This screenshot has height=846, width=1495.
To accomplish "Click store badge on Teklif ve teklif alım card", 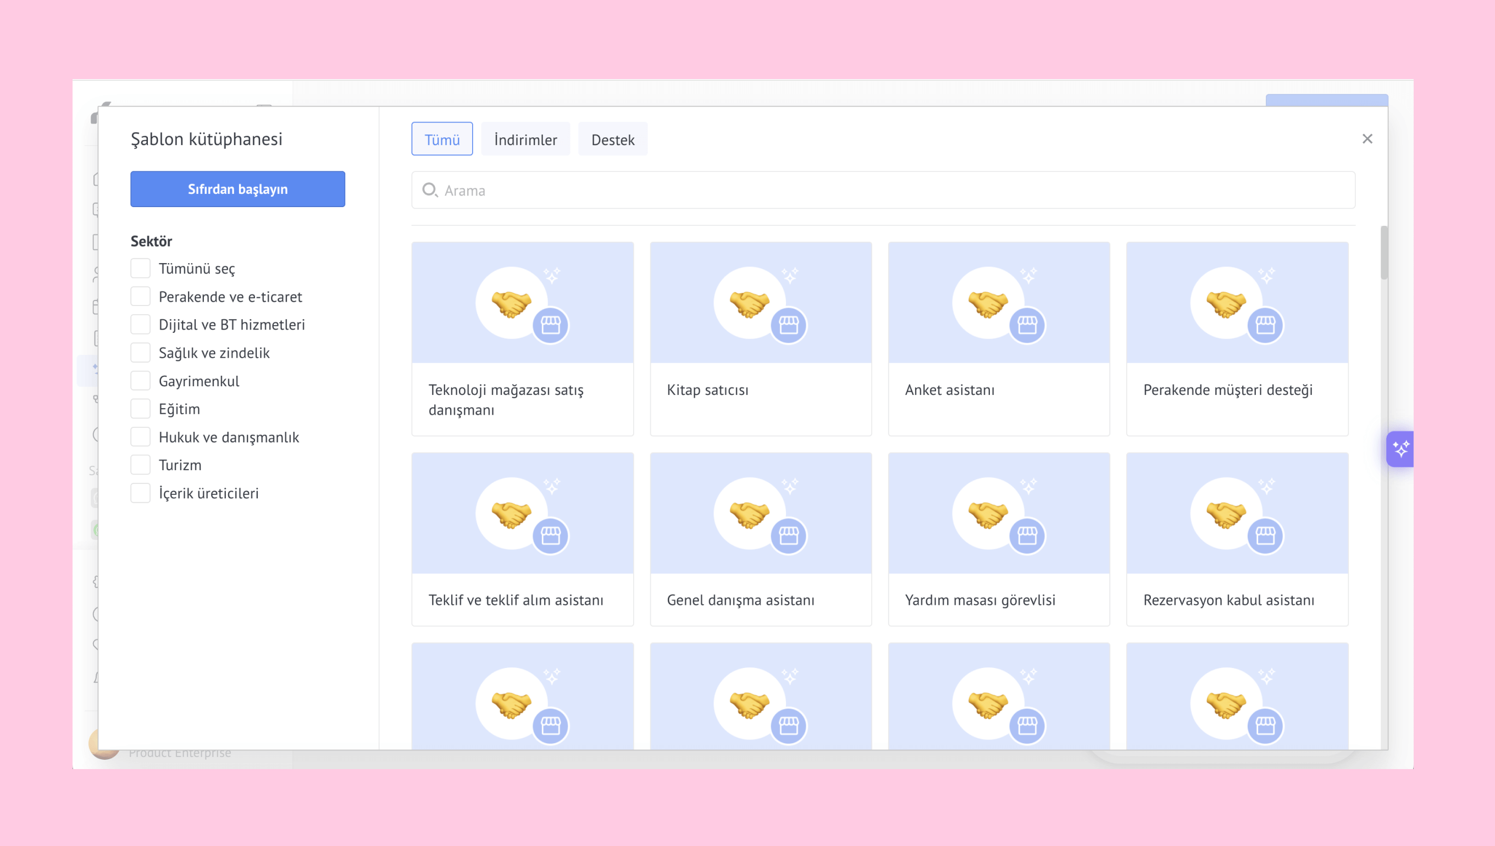I will [x=550, y=535].
